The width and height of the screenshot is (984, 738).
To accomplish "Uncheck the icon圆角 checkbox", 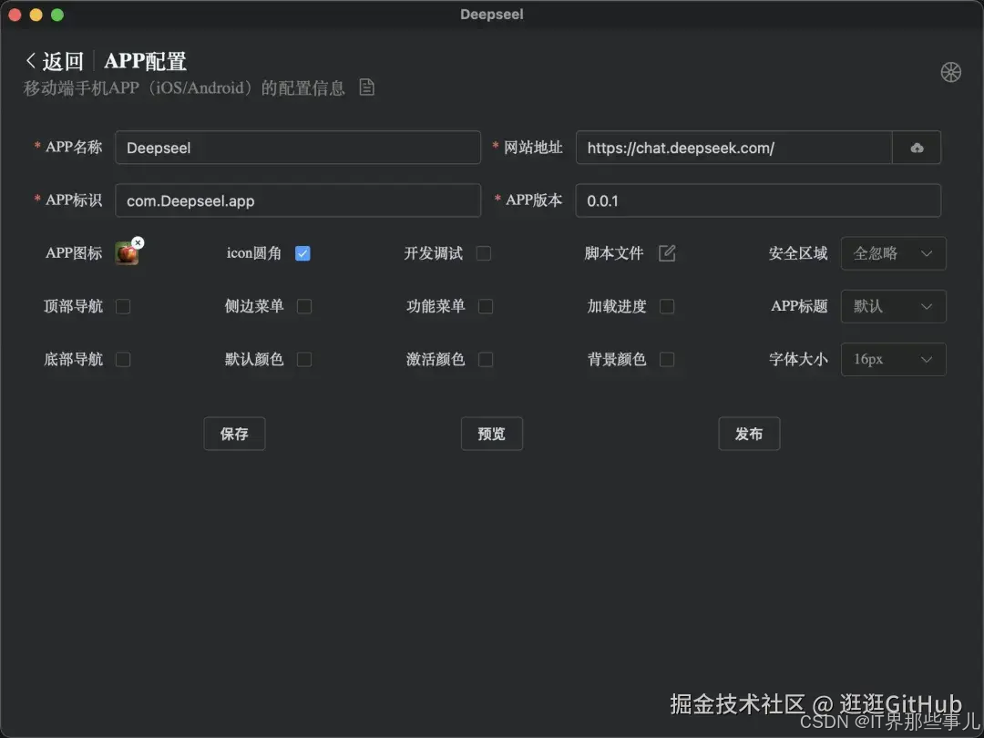I will pos(302,253).
